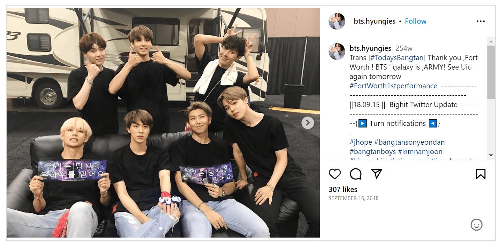Save the post with the bookmark icon

(x=481, y=173)
